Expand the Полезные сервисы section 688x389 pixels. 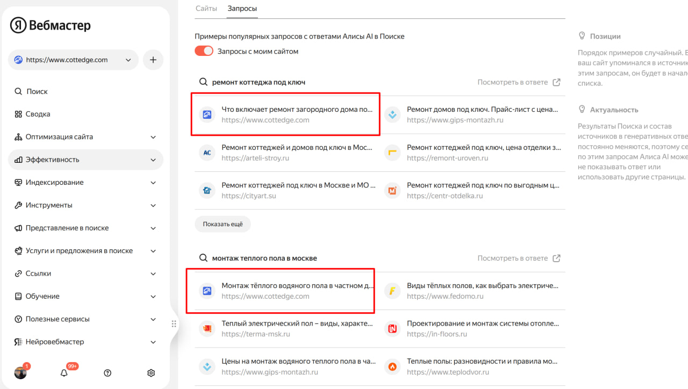click(x=153, y=319)
